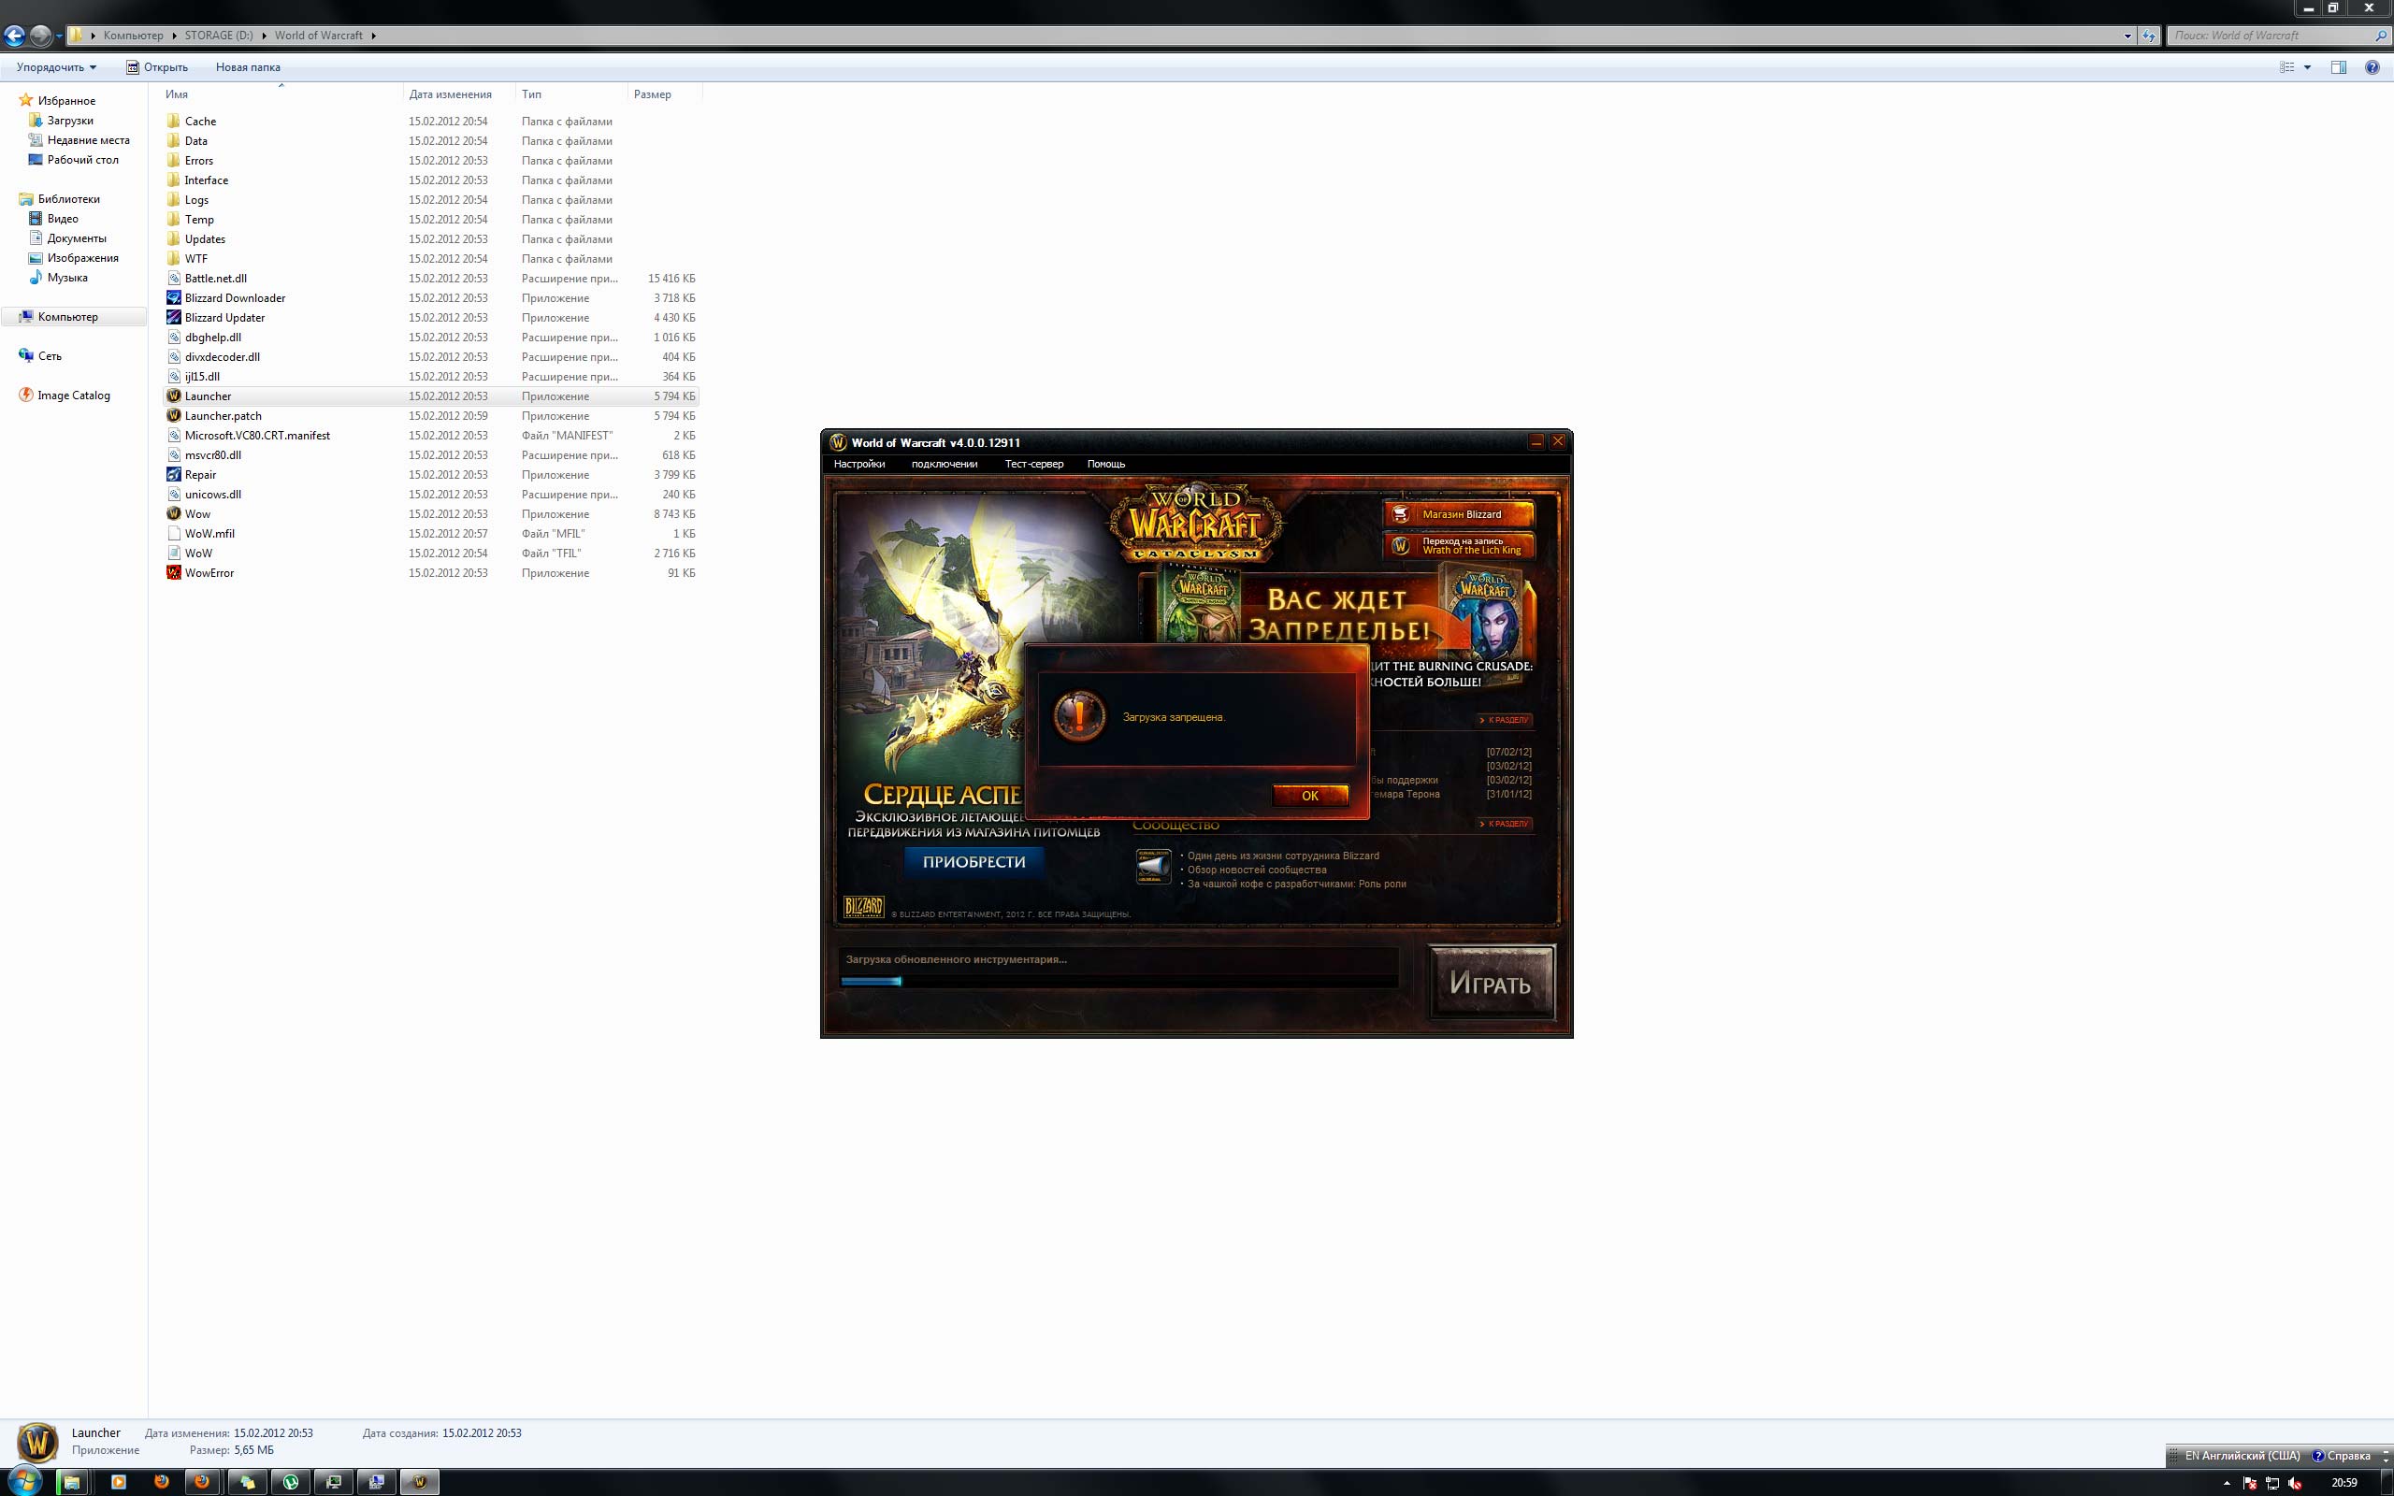Select the WTF folder
This screenshot has height=1496, width=2394.
tap(195, 258)
